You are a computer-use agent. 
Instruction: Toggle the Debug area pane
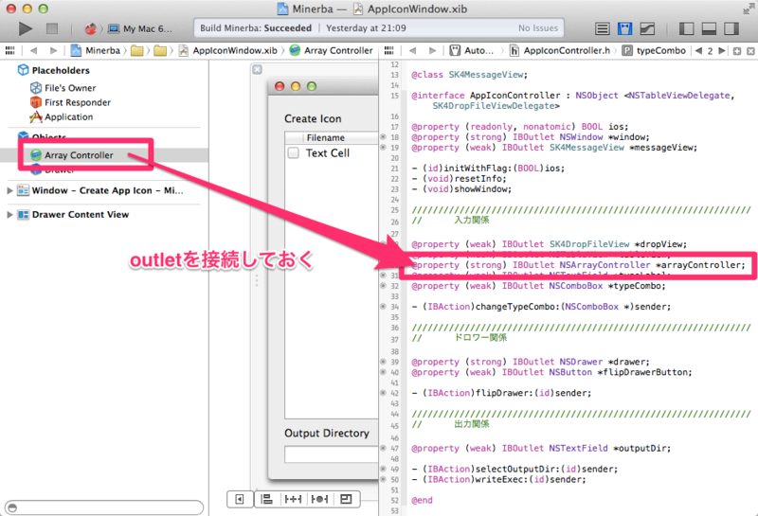[x=709, y=29]
